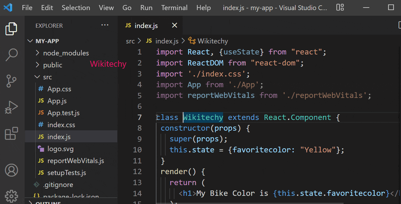Open the Explorer view in activity bar

click(x=12, y=29)
